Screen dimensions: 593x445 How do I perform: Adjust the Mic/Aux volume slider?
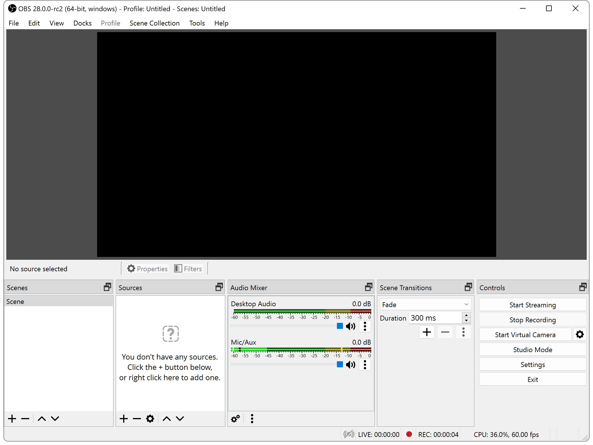[x=340, y=365]
